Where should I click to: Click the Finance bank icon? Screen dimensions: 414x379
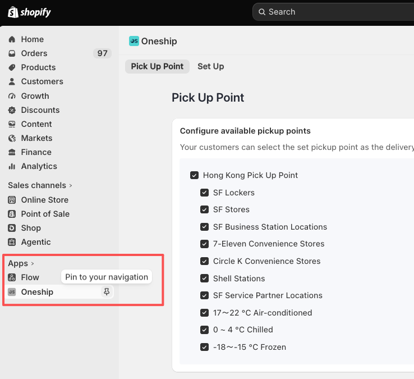click(x=12, y=152)
